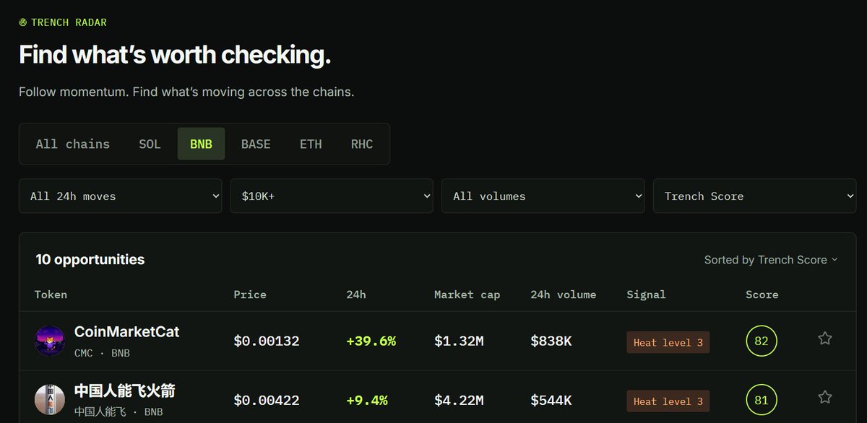Image resolution: width=867 pixels, height=423 pixels.
Task: Star CoinMarketCat as a favorite
Action: pos(825,339)
